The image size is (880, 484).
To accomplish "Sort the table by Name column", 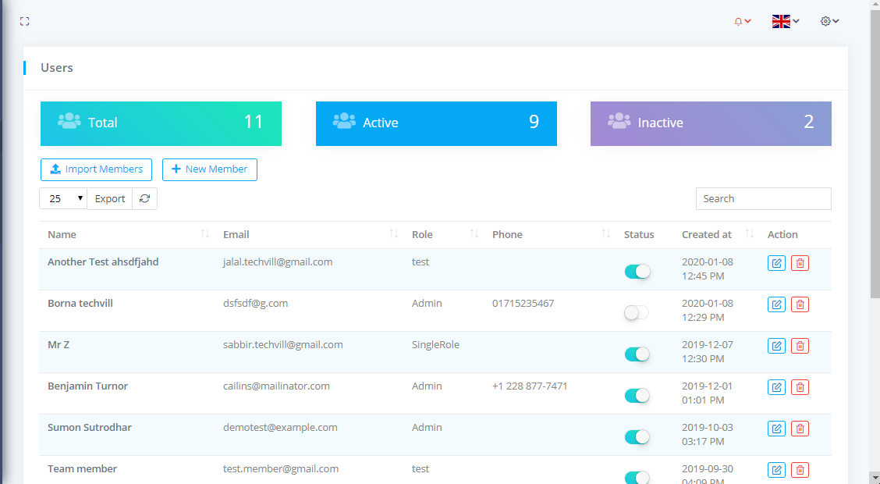I will point(204,234).
